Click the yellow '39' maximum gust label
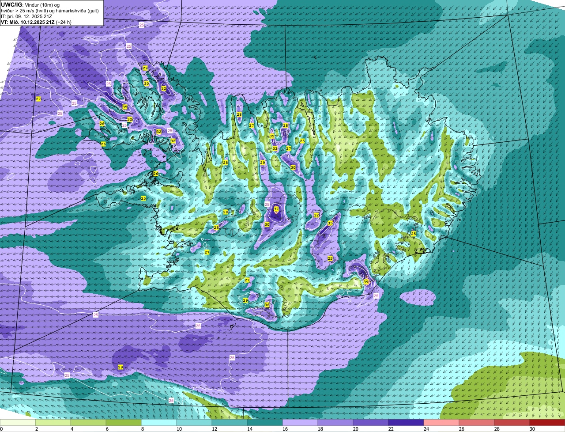 pos(366,282)
